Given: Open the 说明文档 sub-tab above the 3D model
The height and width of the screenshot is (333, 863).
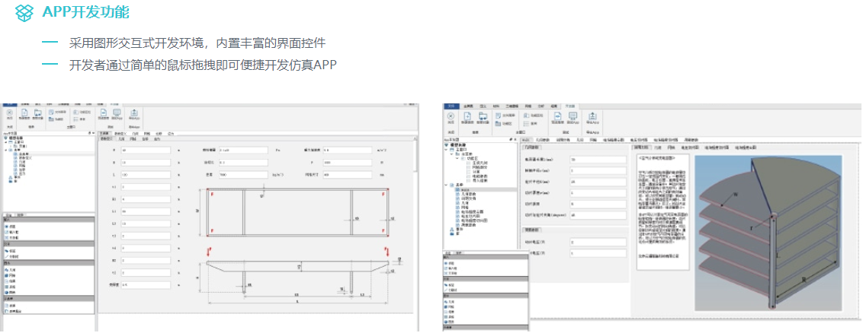Looking at the screenshot, I should pyautogui.click(x=641, y=147).
